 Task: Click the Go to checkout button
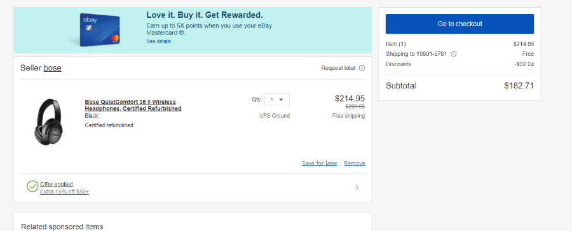(x=460, y=24)
